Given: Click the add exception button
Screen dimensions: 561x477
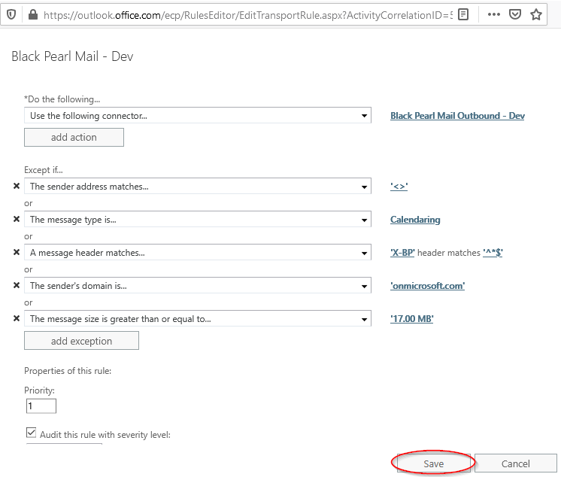Looking at the screenshot, I should pyautogui.click(x=81, y=341).
